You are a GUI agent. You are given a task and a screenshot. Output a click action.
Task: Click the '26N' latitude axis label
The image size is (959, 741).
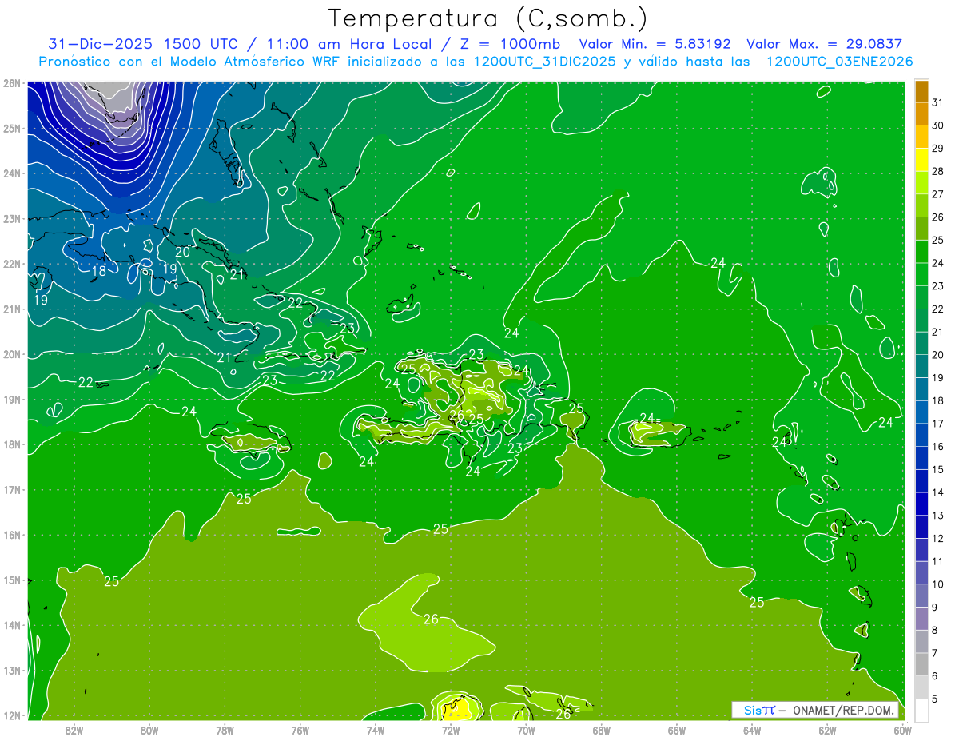pyautogui.click(x=12, y=83)
